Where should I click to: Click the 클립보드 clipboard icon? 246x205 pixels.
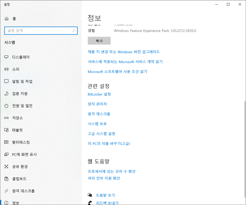click(6, 179)
